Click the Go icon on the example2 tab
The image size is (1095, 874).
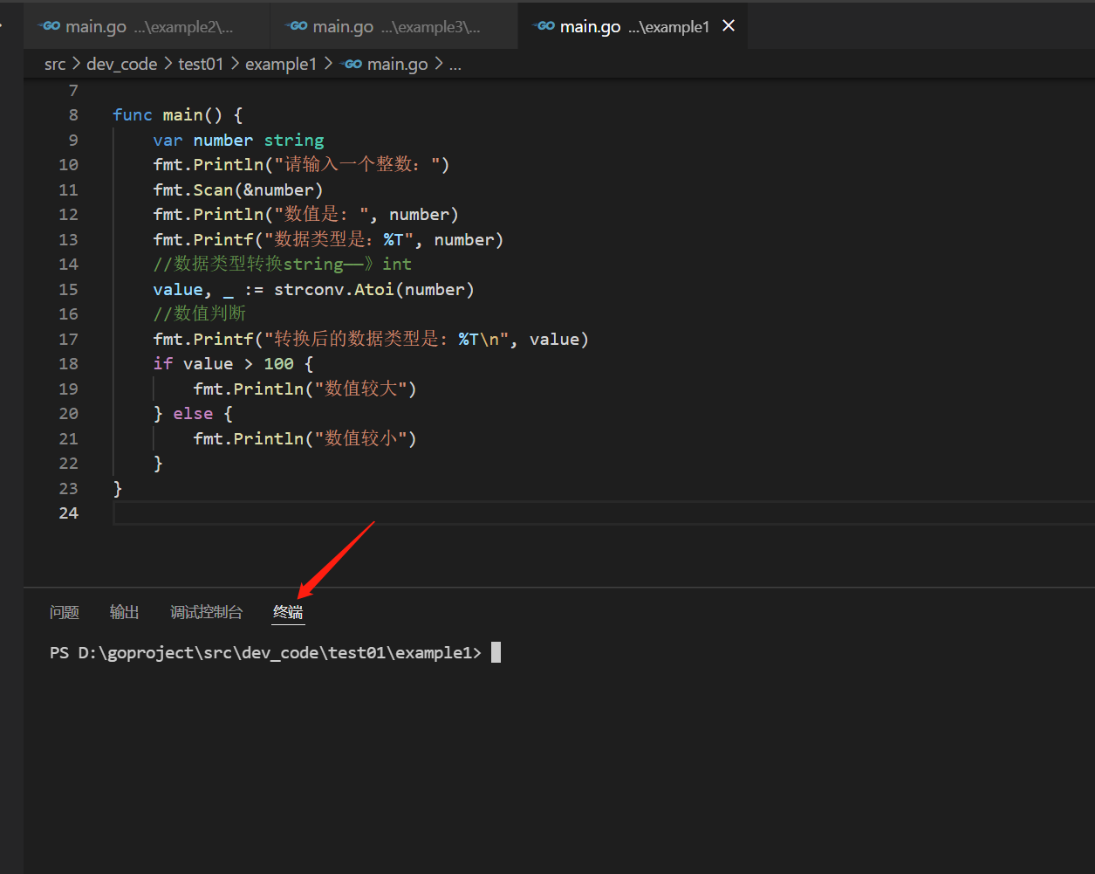coord(50,26)
